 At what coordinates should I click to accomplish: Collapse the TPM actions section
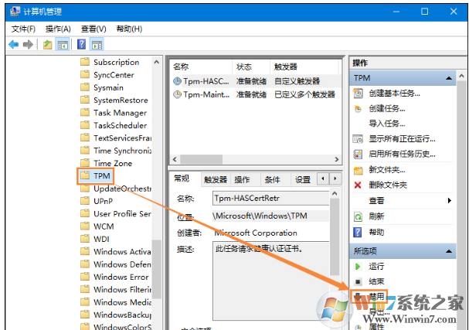(448, 78)
